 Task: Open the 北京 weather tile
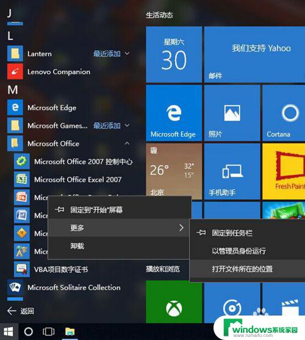pyautogui.click(x=174, y=169)
